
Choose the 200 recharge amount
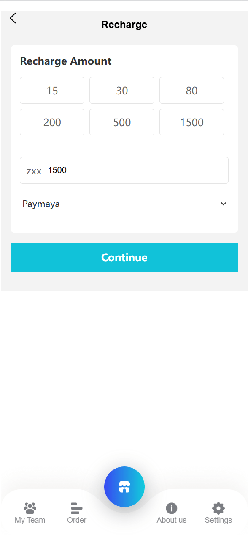(52, 122)
